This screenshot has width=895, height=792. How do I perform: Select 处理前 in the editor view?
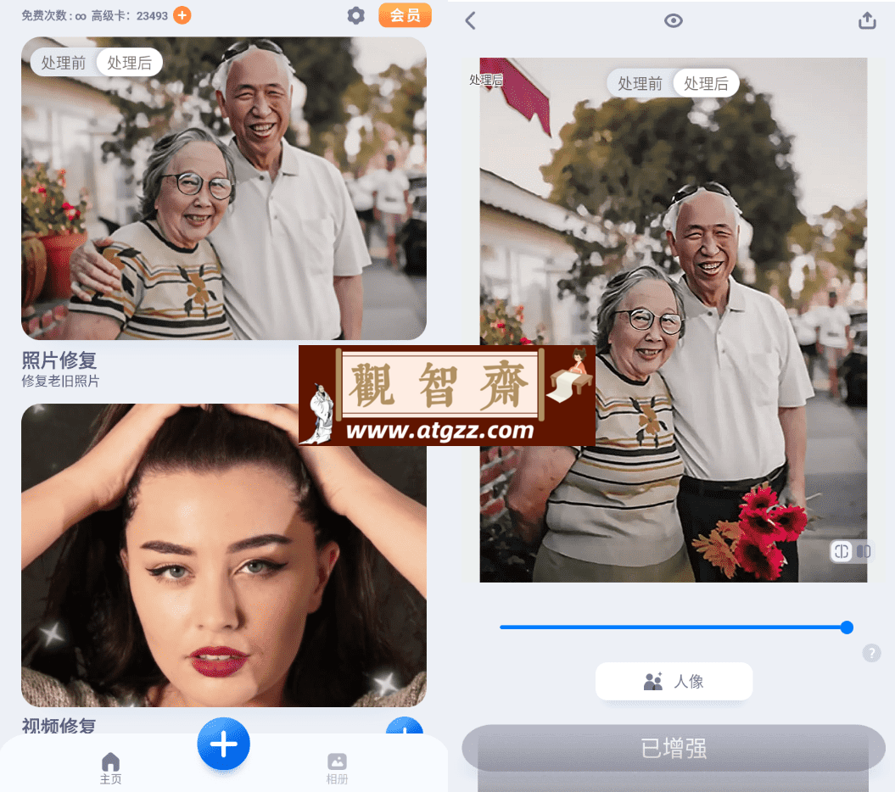click(640, 83)
